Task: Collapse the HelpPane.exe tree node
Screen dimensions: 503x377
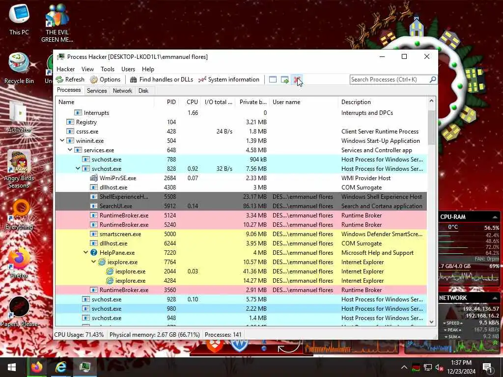Action: coord(85,252)
